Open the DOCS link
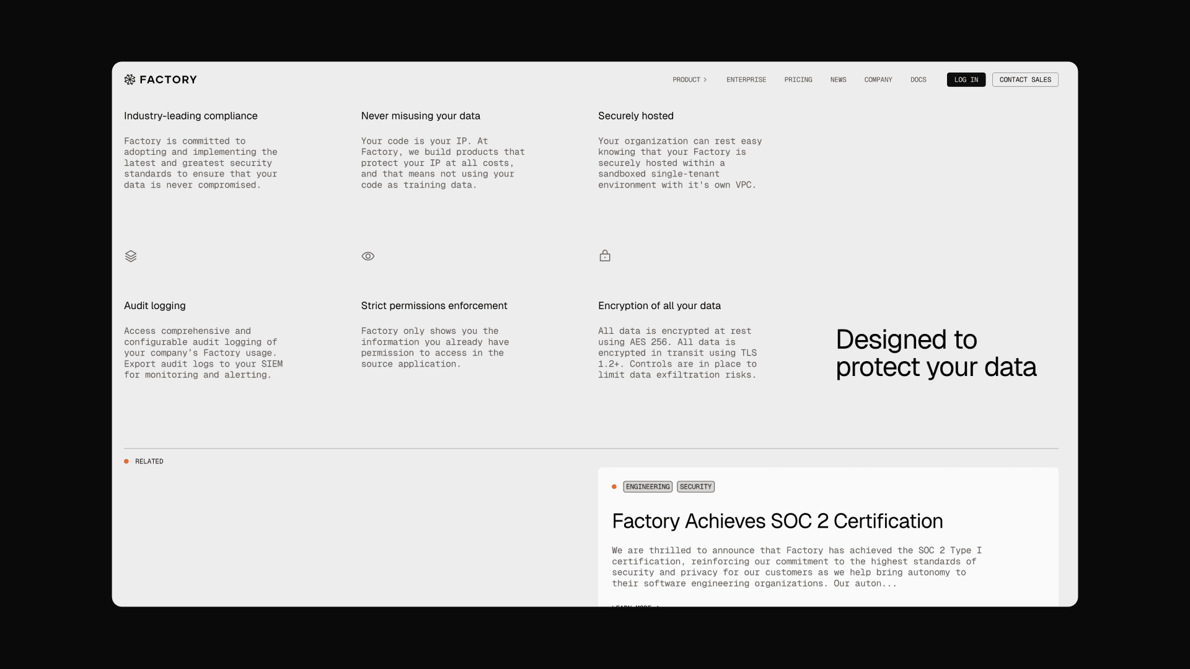Screen dimensions: 1190x669 (x=919, y=80)
